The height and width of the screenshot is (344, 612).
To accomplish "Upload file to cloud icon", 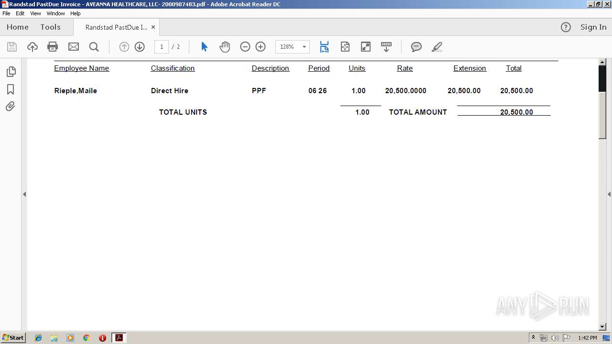I will coord(33,47).
